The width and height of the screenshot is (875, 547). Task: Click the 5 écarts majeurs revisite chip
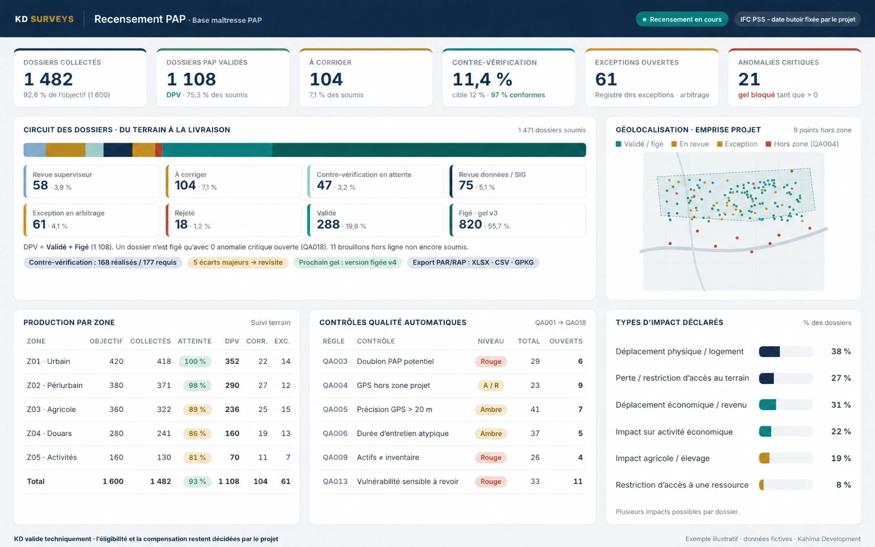pyautogui.click(x=238, y=262)
